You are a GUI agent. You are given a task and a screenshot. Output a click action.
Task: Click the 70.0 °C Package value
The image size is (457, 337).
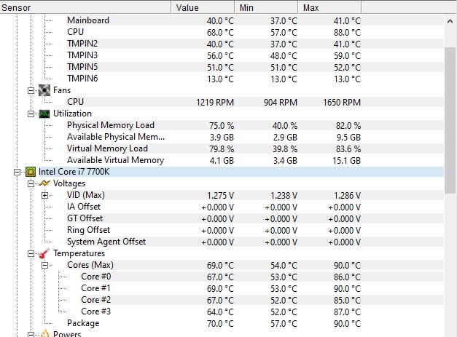pos(220,324)
